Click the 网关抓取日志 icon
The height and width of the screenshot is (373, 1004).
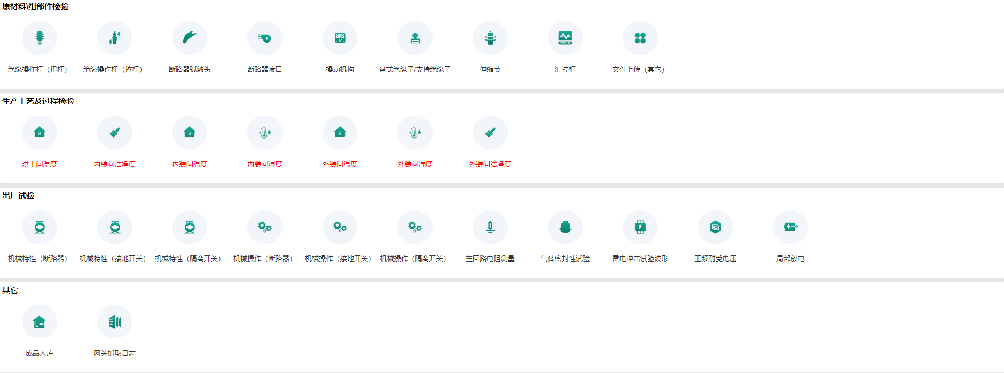[x=114, y=322]
